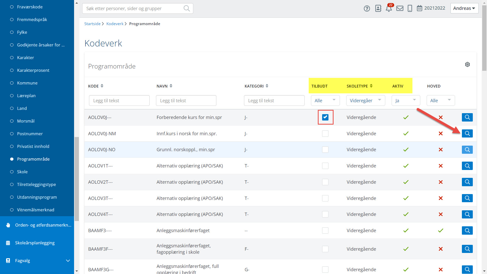This screenshot has height=274, width=487.
Task: View details for AOLOV0J-NM row
Action: pos(467,133)
